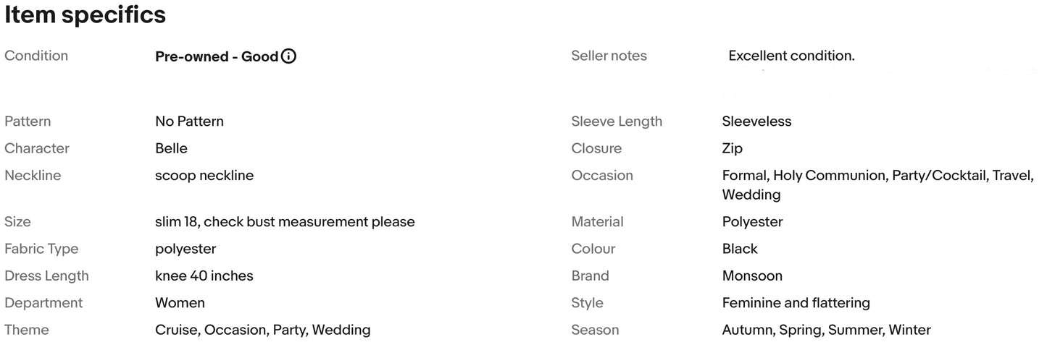This screenshot has height=350, width=1047.
Task: Click the 'knee 40 inches' dress length
Action: click(204, 276)
